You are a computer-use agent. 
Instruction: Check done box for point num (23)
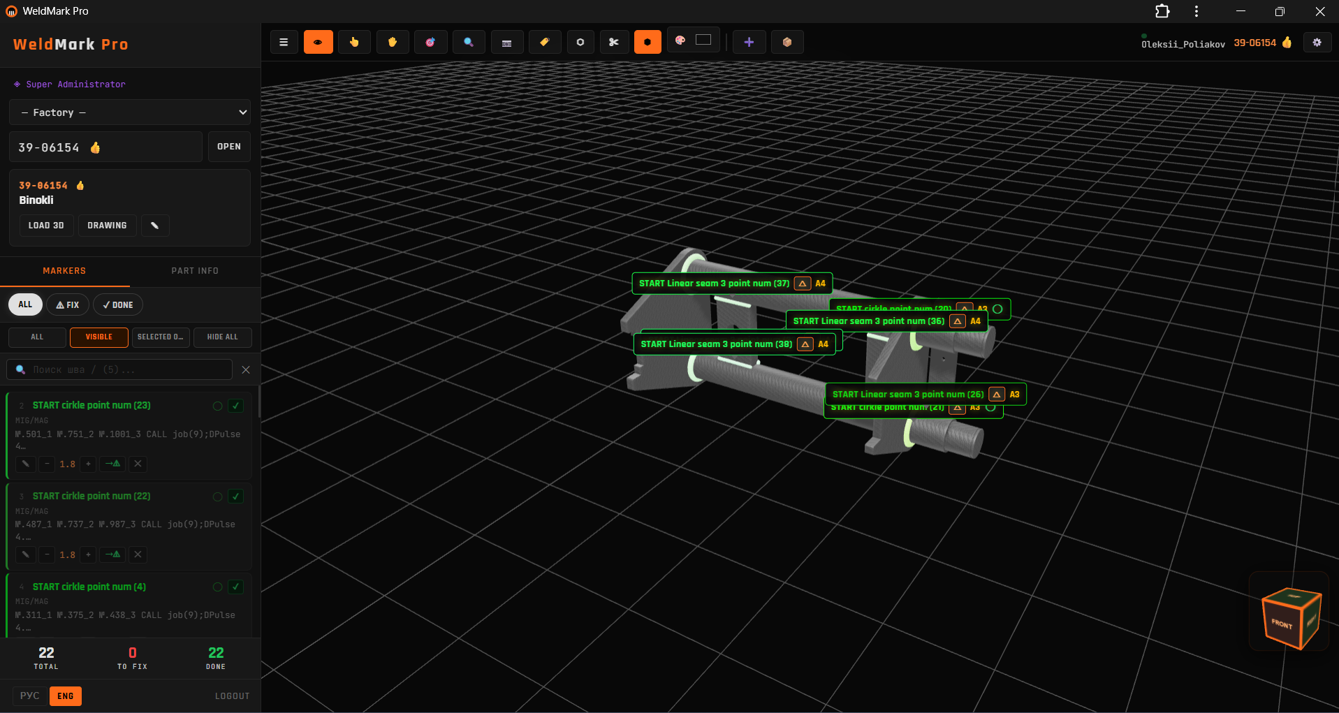236,406
